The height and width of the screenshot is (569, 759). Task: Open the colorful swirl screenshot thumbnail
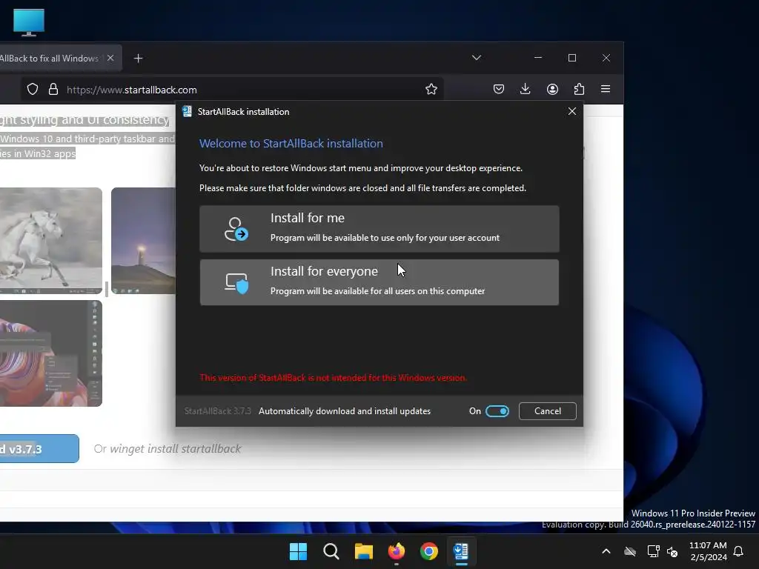point(51,353)
